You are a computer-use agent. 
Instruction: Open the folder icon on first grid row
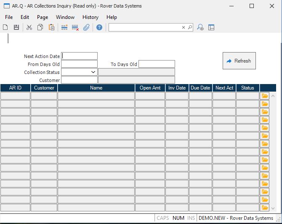[x=265, y=96]
